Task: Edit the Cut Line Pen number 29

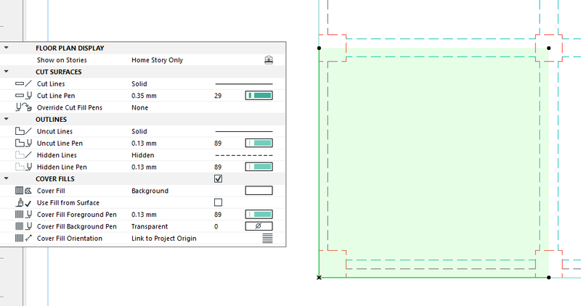Action: 218,96
